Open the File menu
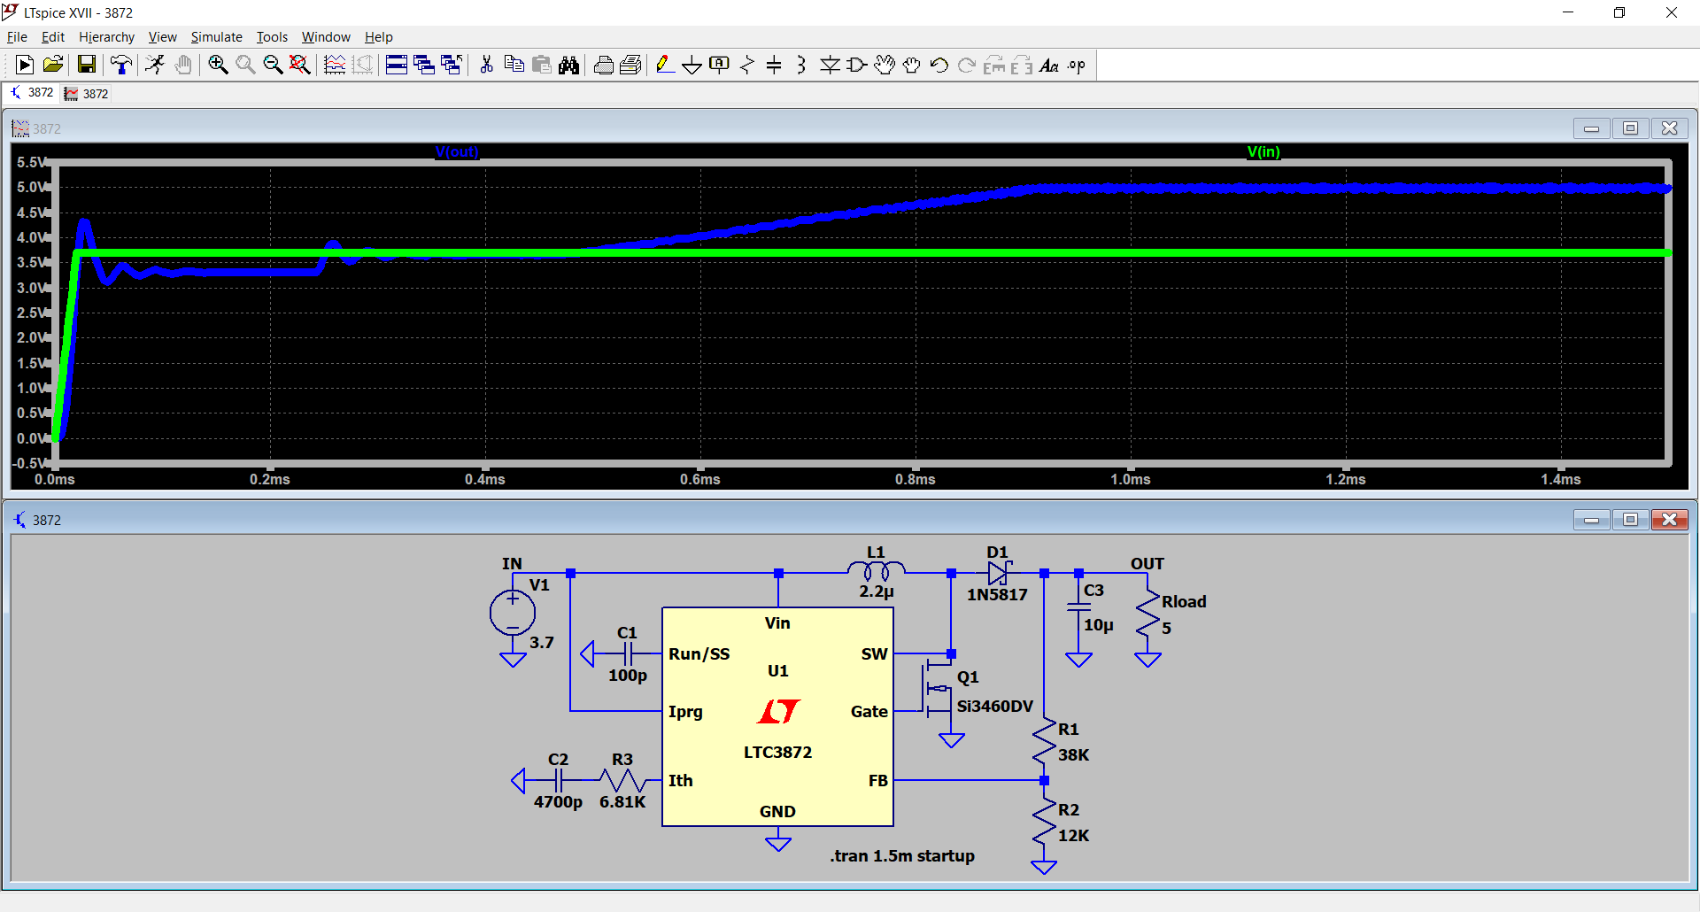 pos(17,36)
